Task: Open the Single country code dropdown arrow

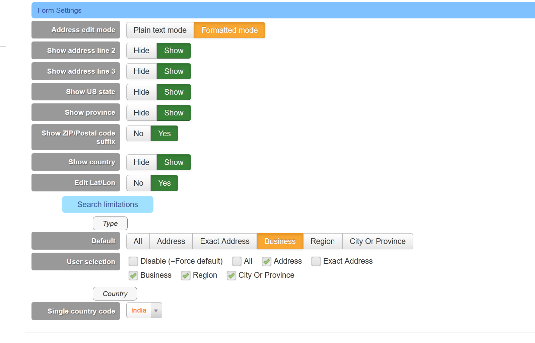Action: click(156, 311)
